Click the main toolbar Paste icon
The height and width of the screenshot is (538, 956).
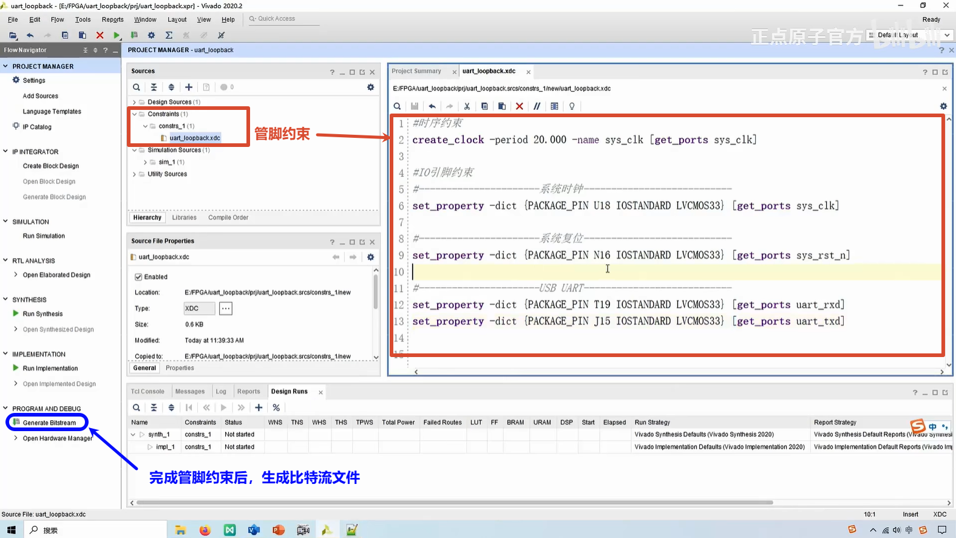click(82, 35)
